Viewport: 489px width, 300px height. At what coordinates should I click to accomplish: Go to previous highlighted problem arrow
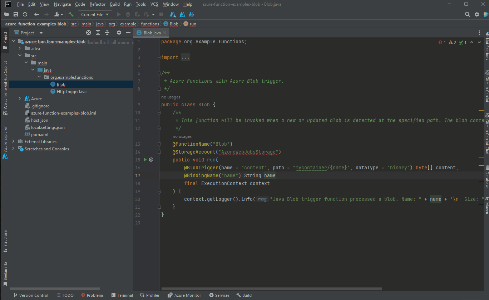tap(472, 42)
